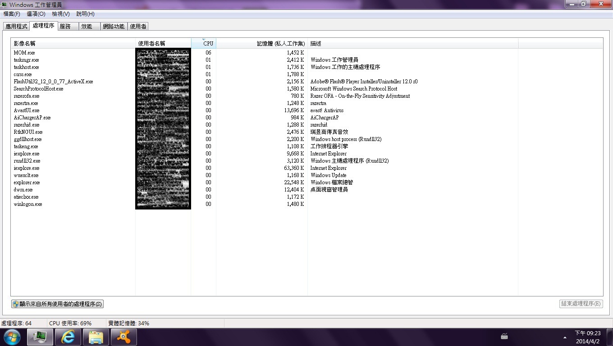Screen dimensions: 613x346
Task: Click the keyboard icon in the system tray
Action: [504, 337]
